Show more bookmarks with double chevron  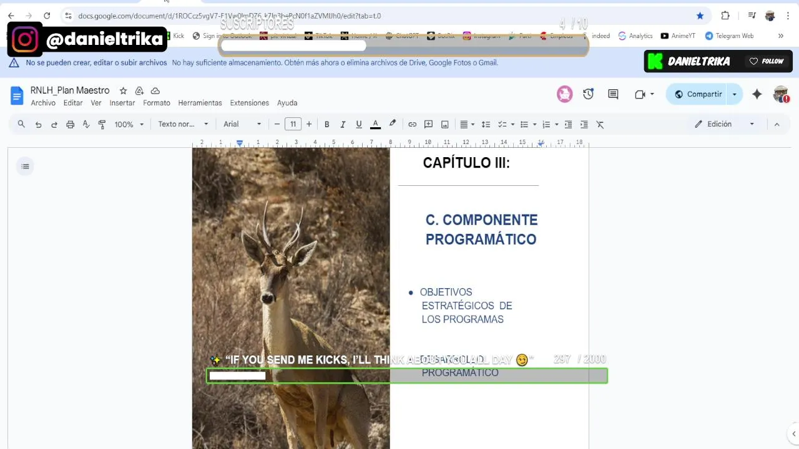pyautogui.click(x=780, y=36)
